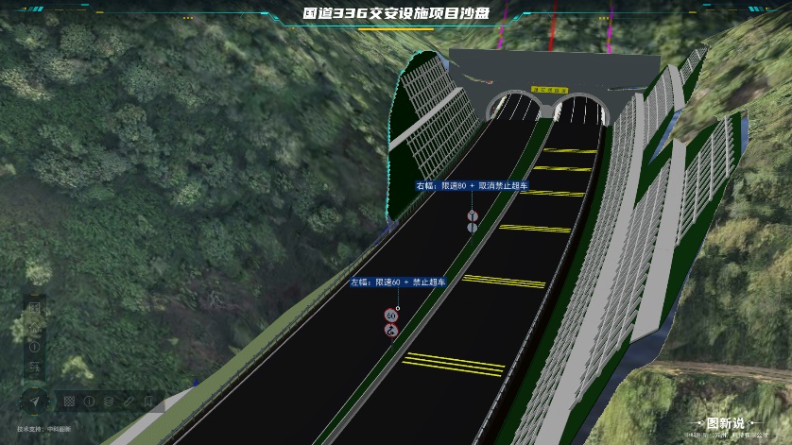This screenshot has width=792, height=445.
Task: Open the layers stack icon
Action: [109, 402]
